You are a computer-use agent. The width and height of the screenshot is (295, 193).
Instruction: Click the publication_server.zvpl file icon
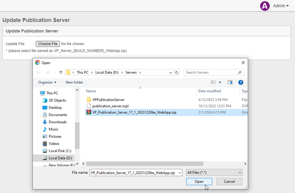[x=89, y=106]
